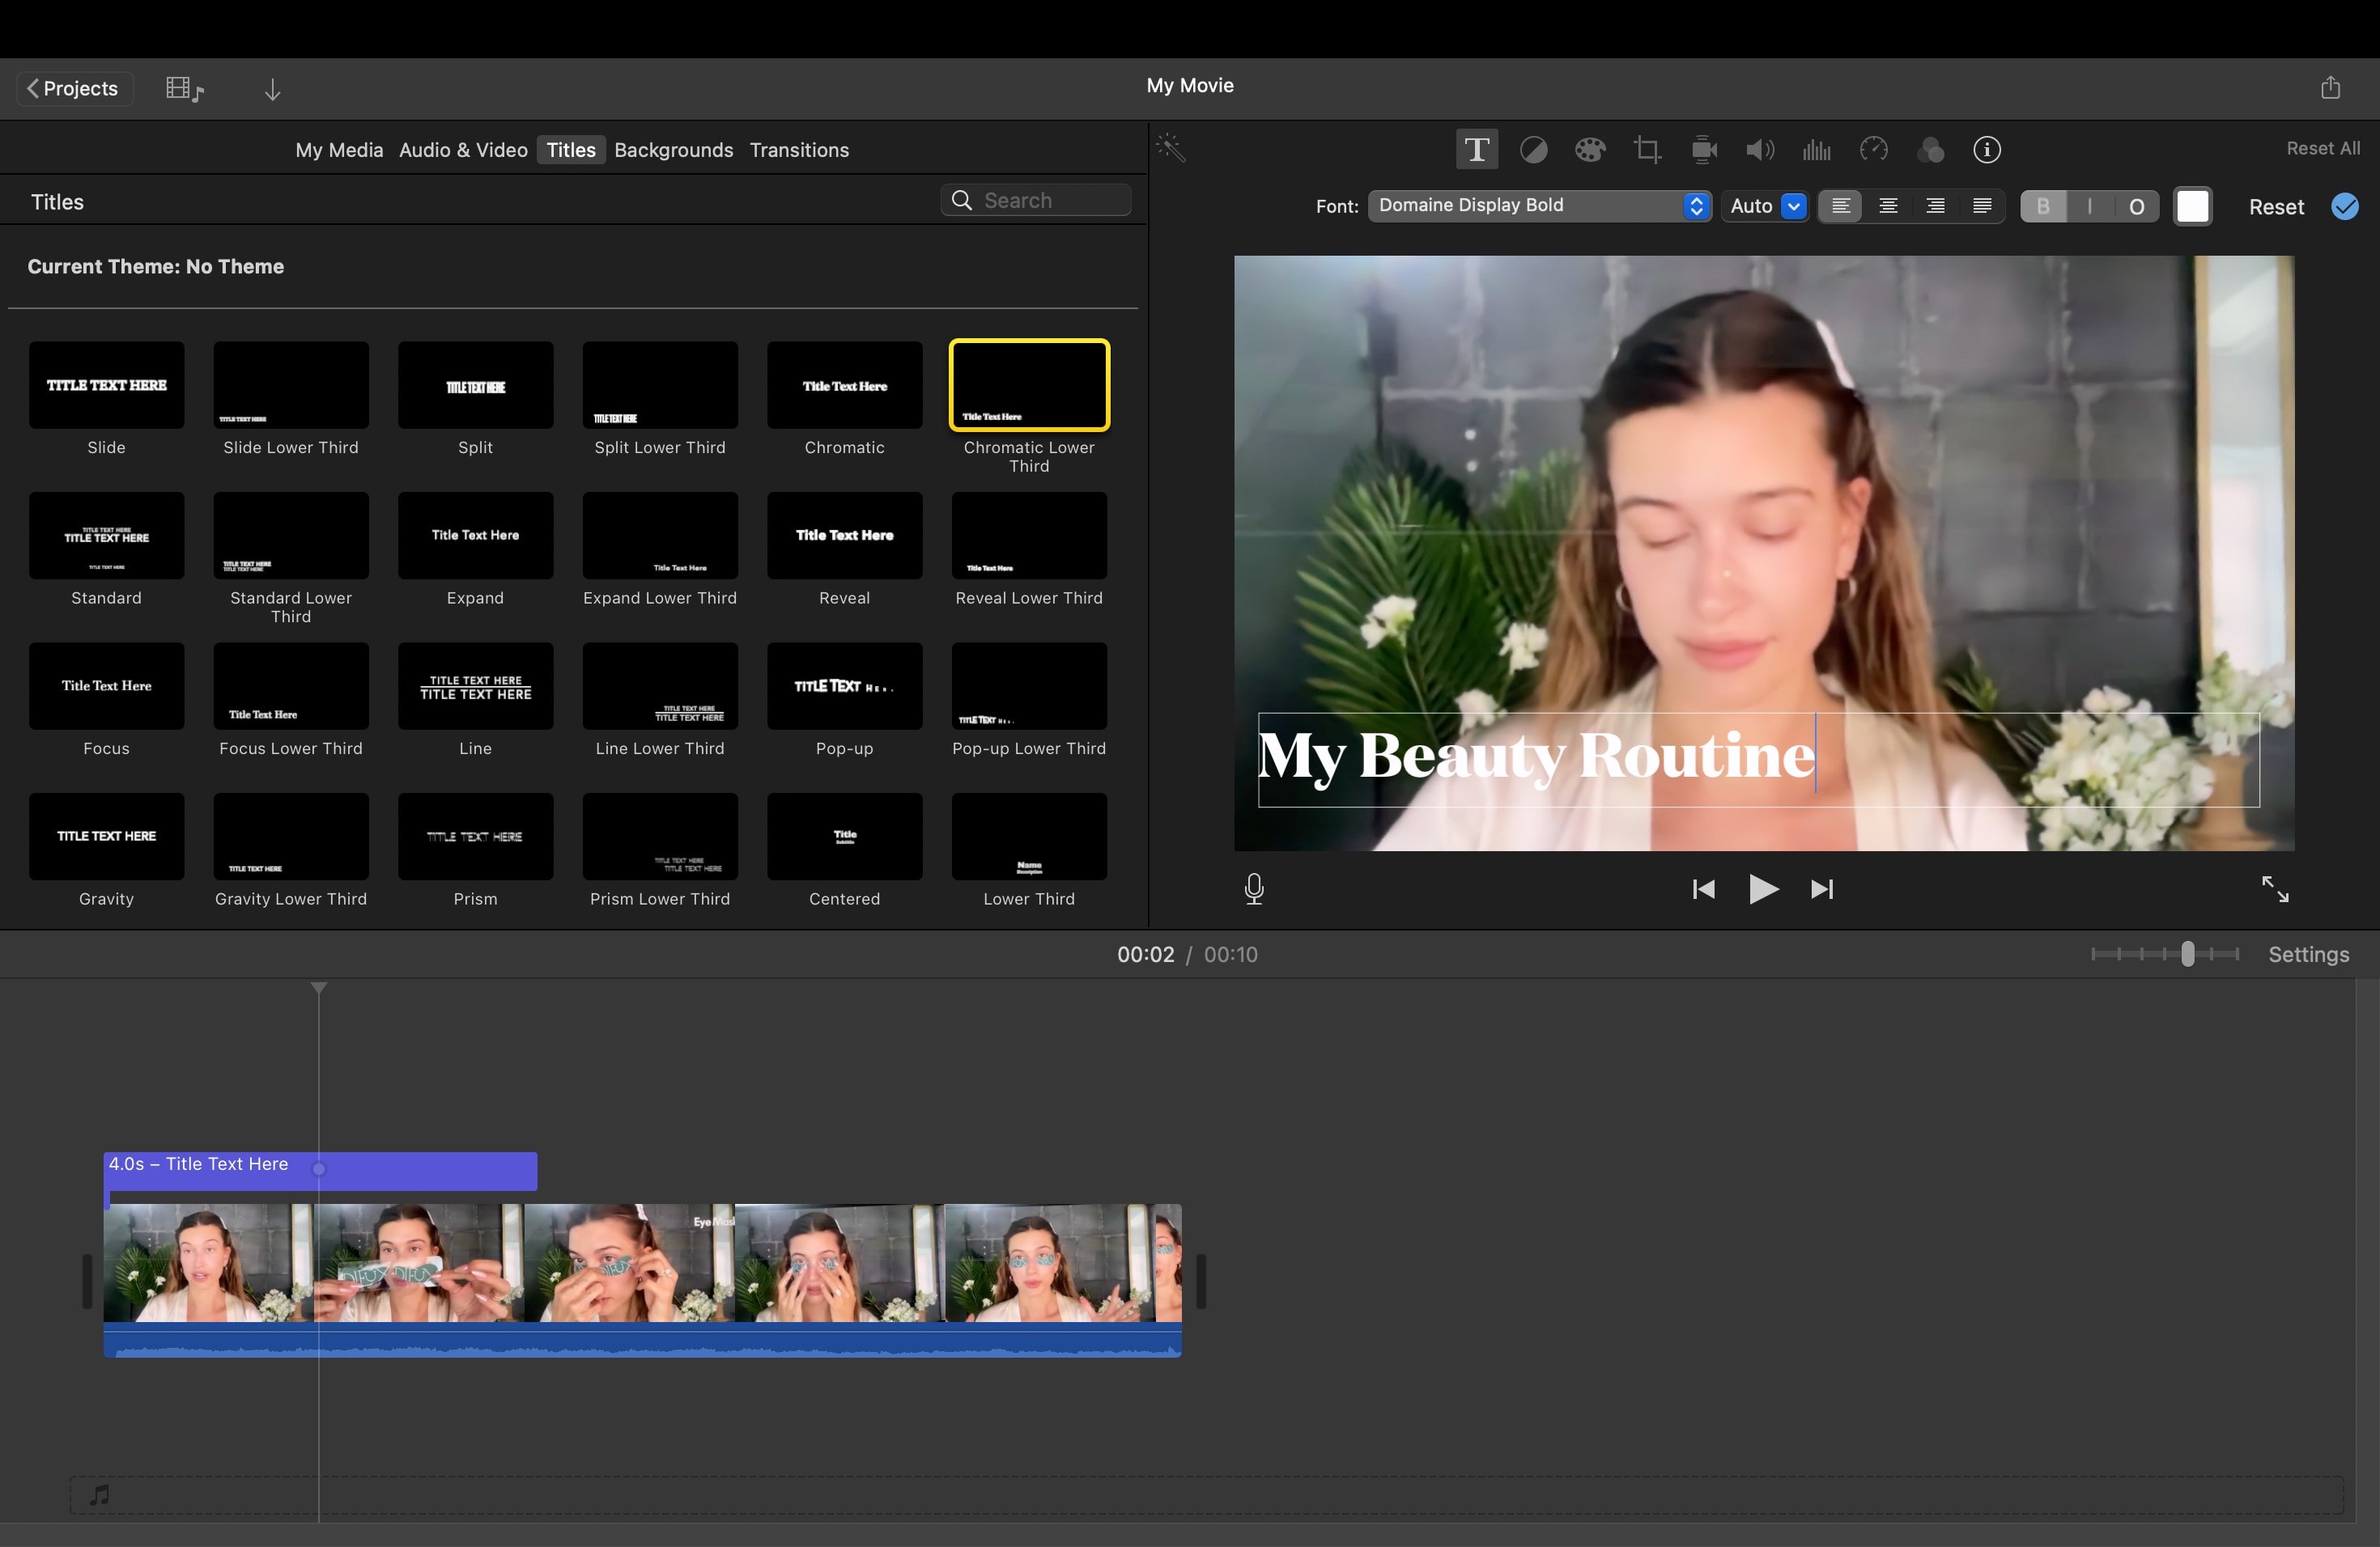2380x1547 pixels.
Task: Open the clip volume controls
Action: (1760, 149)
